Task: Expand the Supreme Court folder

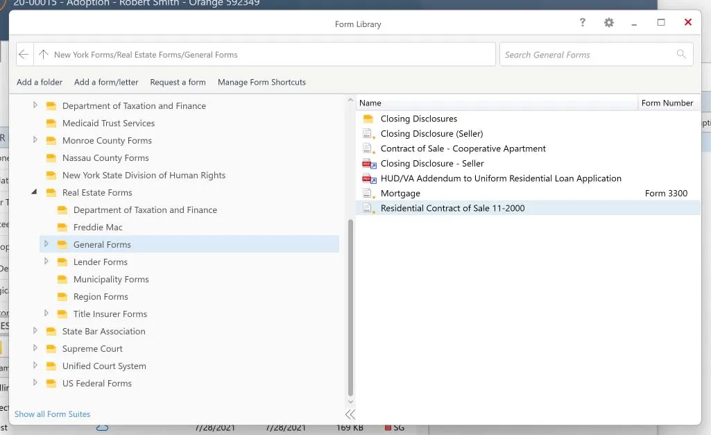Action: 35,348
